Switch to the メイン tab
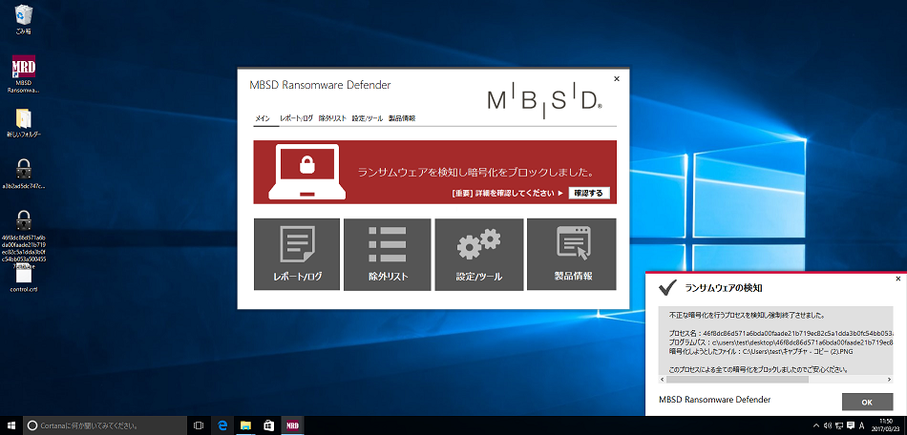907x435 pixels. tap(262, 118)
